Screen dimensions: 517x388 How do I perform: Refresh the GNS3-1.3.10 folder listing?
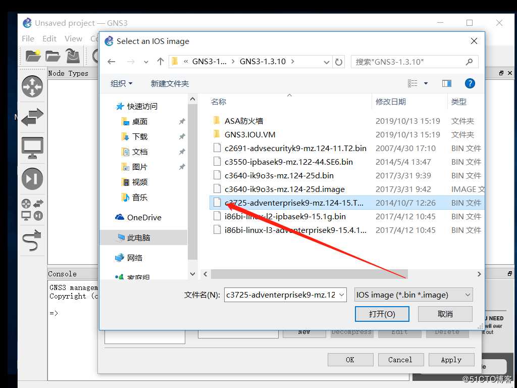[x=339, y=62]
